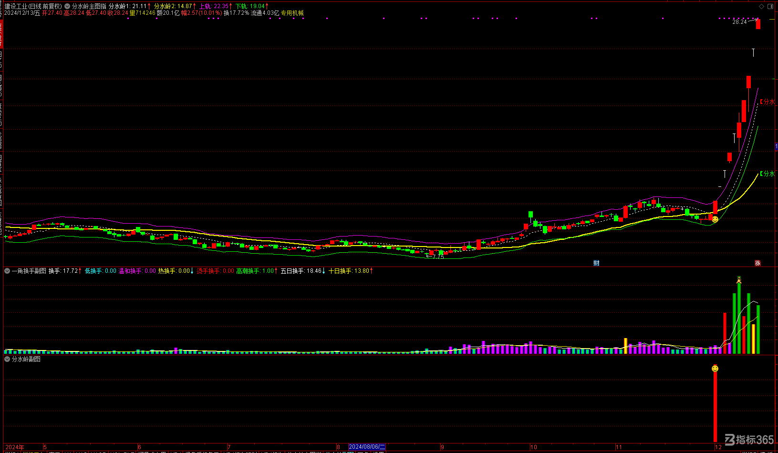This screenshot has height=453, width=778.
Task: Toggle the side panel icon in the top-right corner
Action: (770, 6)
